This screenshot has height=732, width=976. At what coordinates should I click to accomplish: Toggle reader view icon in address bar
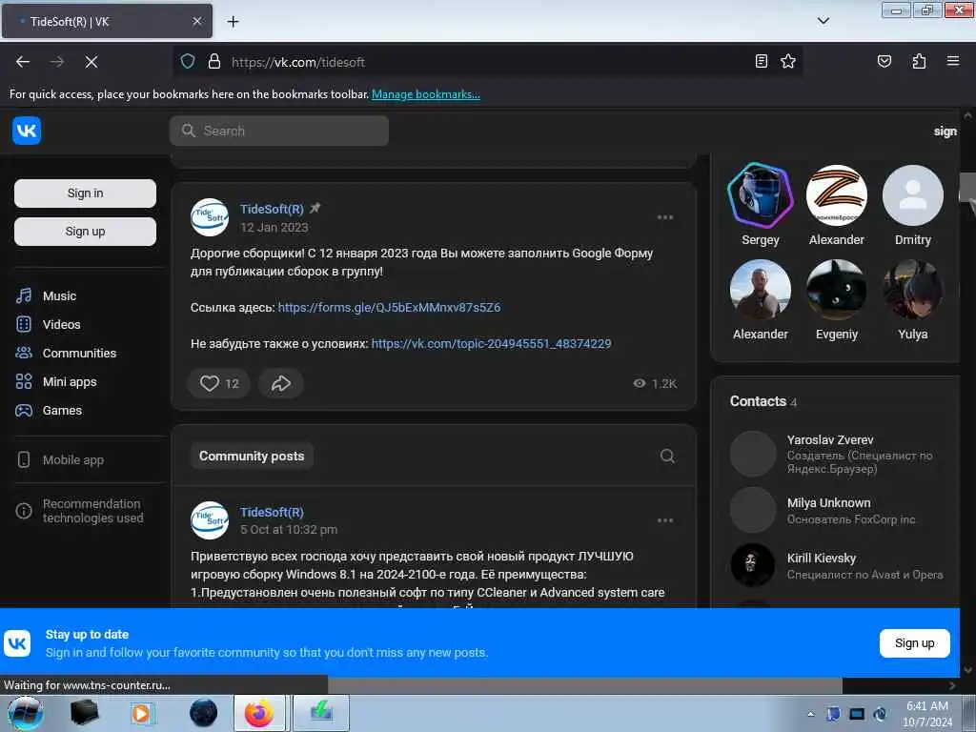click(x=762, y=61)
